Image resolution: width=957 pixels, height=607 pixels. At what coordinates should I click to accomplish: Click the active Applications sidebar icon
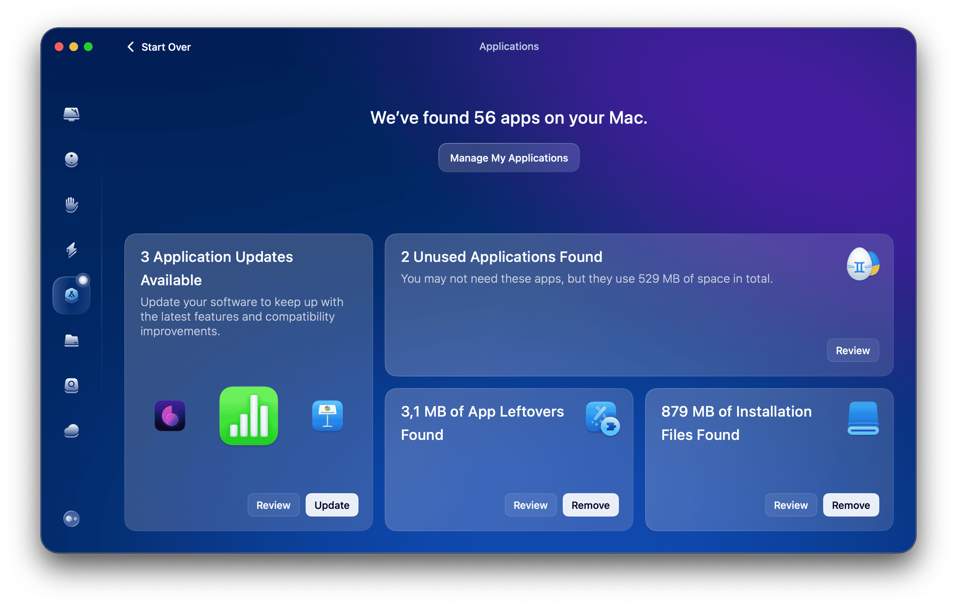point(71,295)
